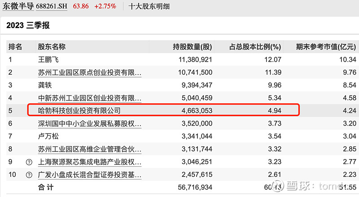Click share count 3,520,000
The image size is (359, 197).
point(197,124)
